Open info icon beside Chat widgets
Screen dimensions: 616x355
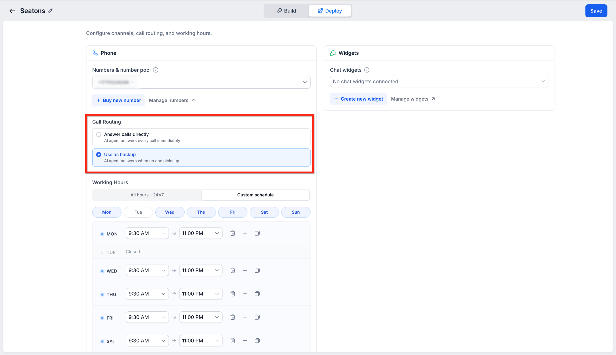(367, 70)
